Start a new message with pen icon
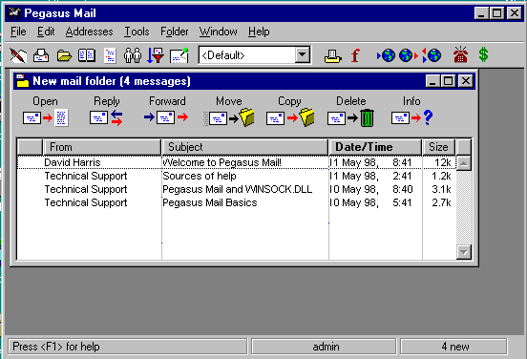Viewport: 527px width, 359px height. click(x=18, y=55)
